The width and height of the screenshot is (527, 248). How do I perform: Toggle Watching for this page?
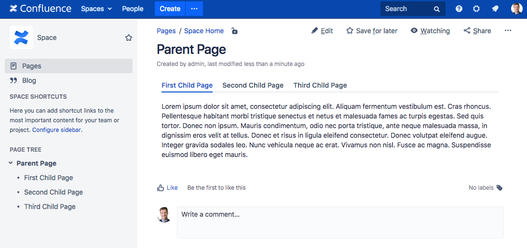430,31
